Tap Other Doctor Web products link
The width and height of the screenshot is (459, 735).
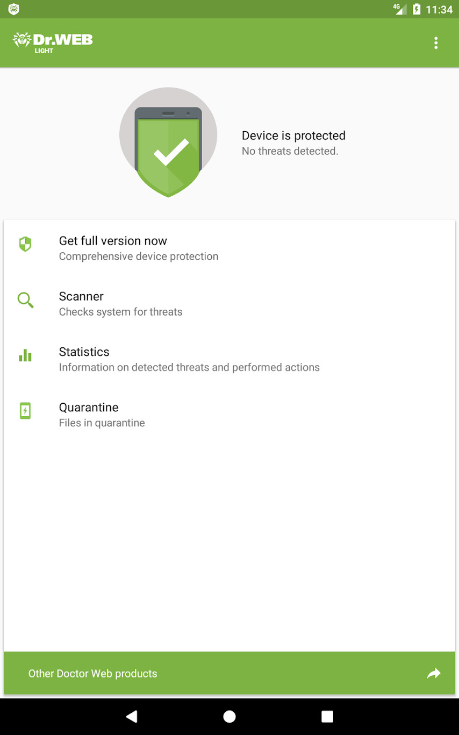(92, 674)
